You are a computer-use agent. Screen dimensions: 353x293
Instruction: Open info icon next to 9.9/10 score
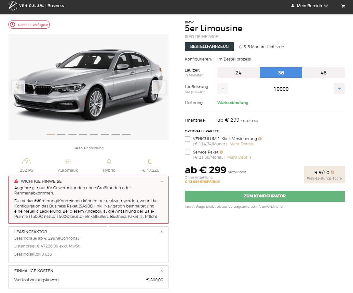(333, 172)
